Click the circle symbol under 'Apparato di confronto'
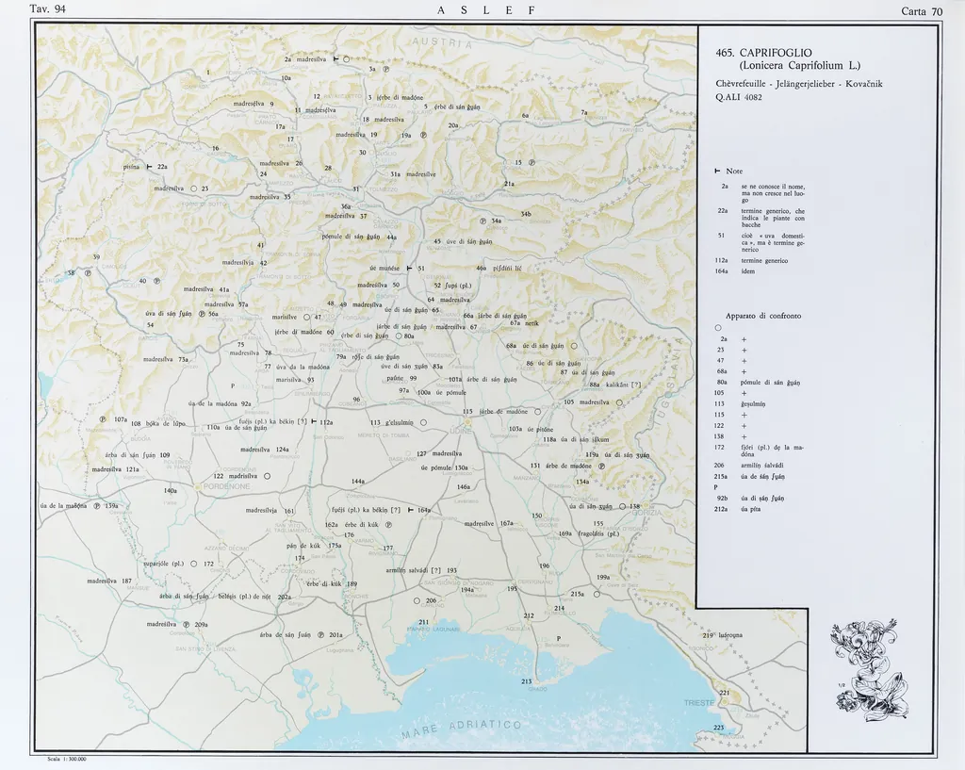Viewport: 965px width, 770px height. pos(718,327)
